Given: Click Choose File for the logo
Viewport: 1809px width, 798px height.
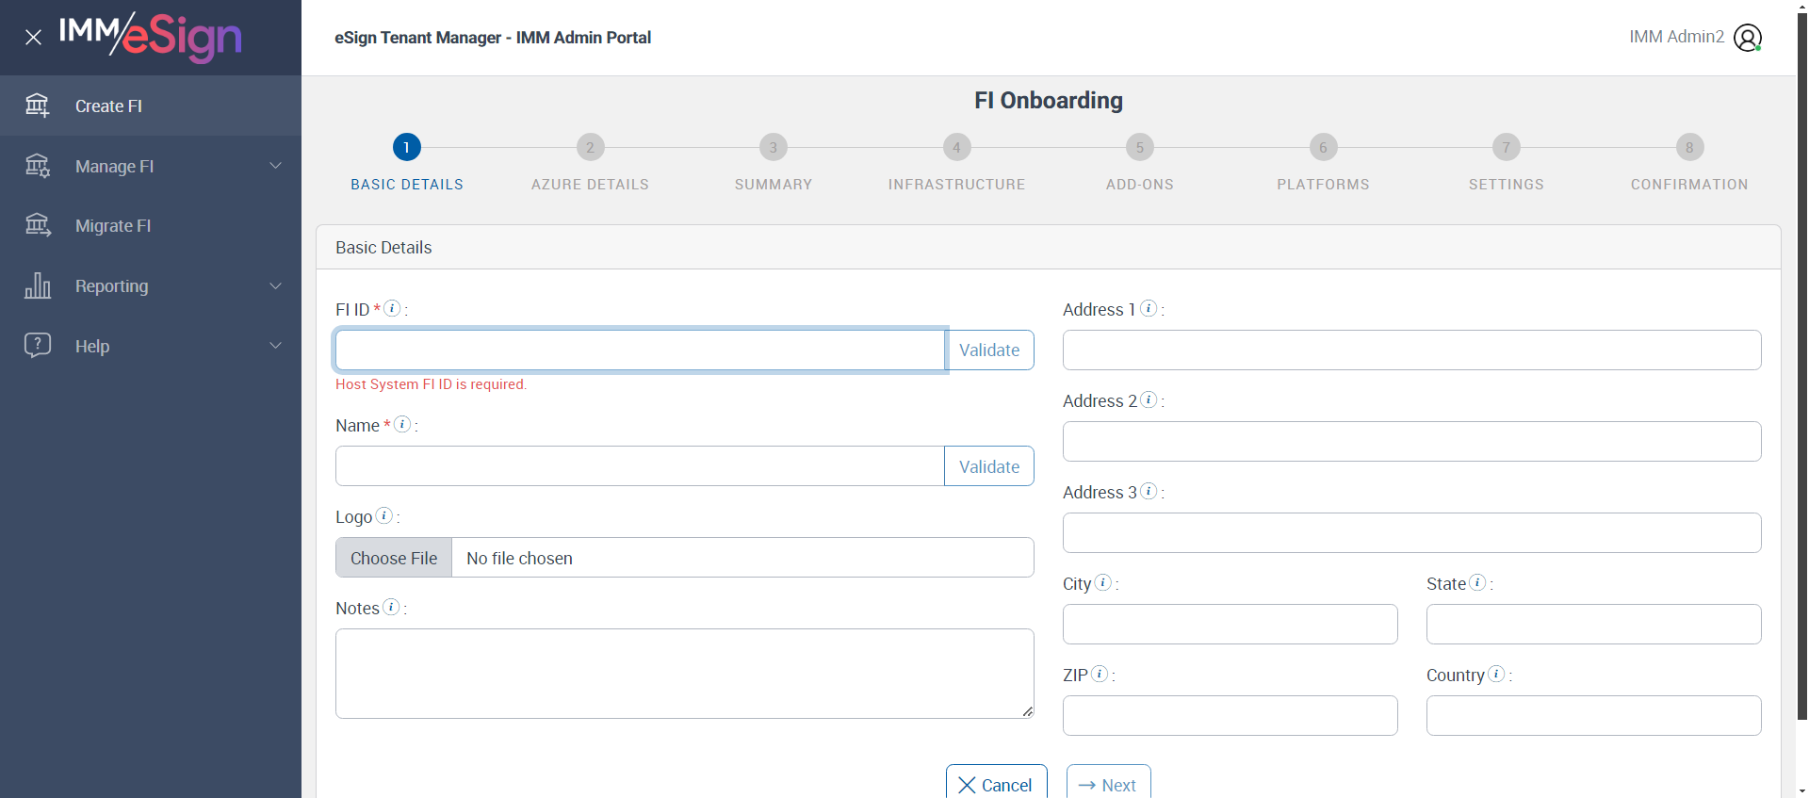Looking at the screenshot, I should coord(394,558).
